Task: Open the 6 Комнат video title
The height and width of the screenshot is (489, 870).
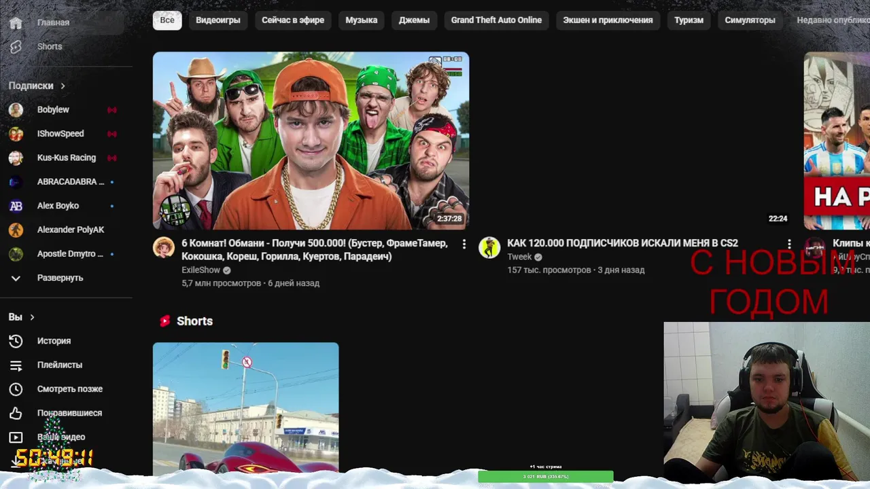Action: click(315, 250)
